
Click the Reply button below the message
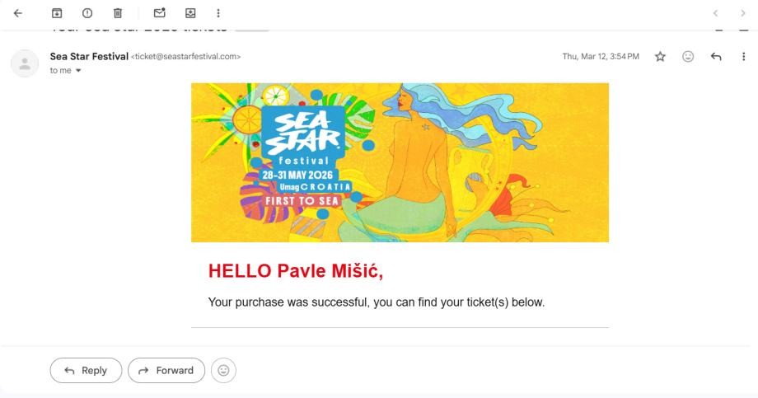[86, 370]
